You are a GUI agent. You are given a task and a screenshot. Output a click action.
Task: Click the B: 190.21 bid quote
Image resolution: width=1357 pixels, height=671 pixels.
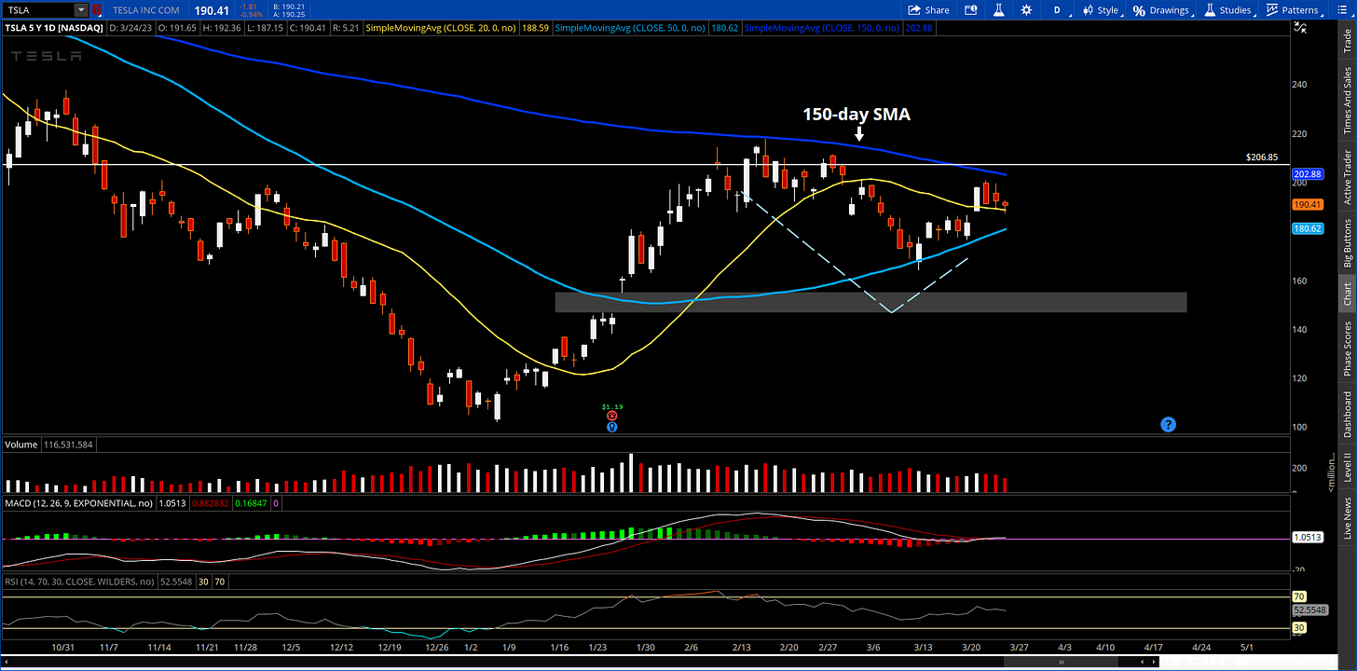pos(291,6)
